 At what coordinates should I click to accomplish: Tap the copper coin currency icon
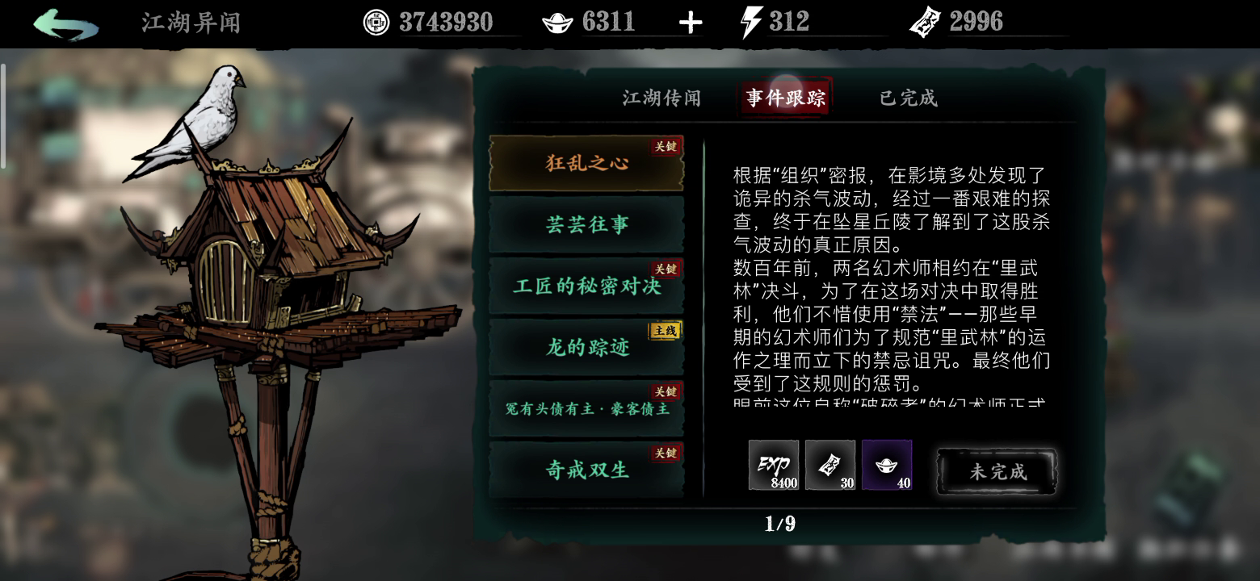[376, 23]
